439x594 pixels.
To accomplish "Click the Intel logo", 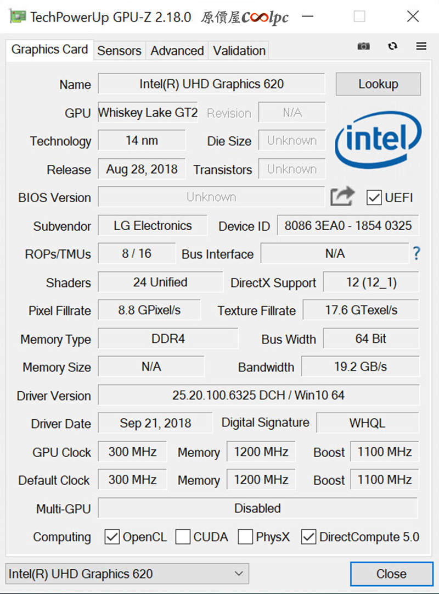I will (378, 140).
